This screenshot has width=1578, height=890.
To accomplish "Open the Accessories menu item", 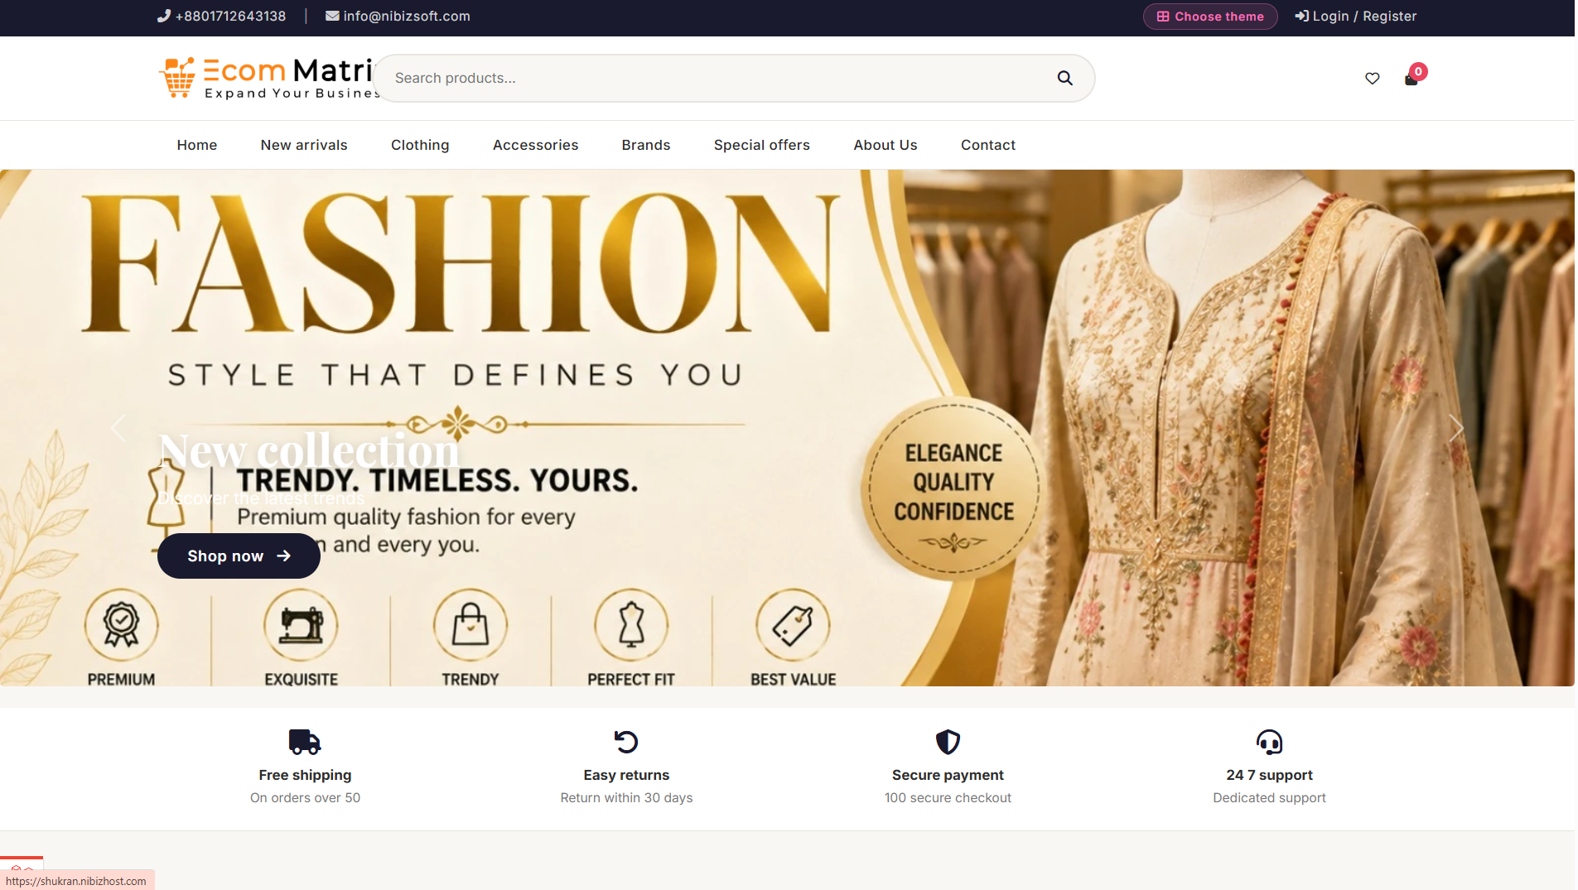I will click(x=536, y=145).
